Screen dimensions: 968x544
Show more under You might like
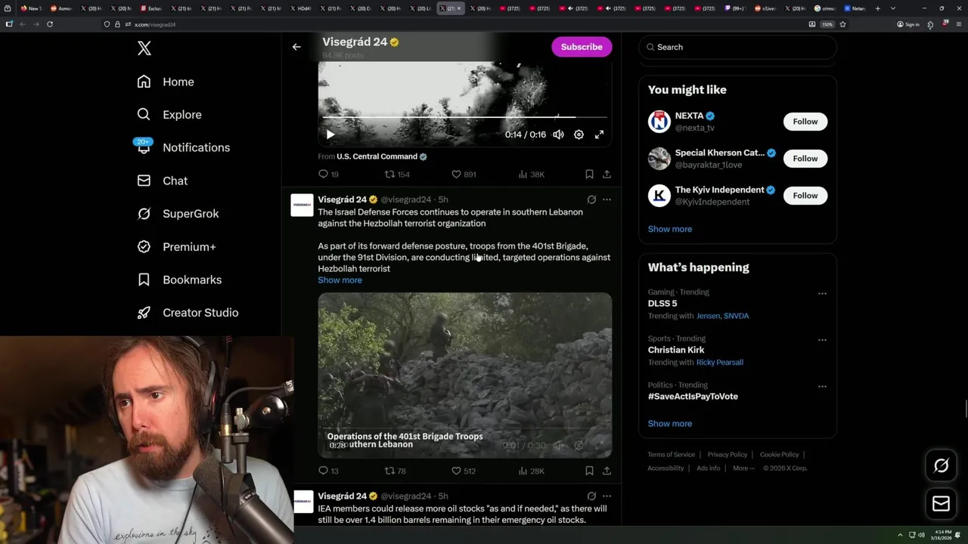[669, 229]
